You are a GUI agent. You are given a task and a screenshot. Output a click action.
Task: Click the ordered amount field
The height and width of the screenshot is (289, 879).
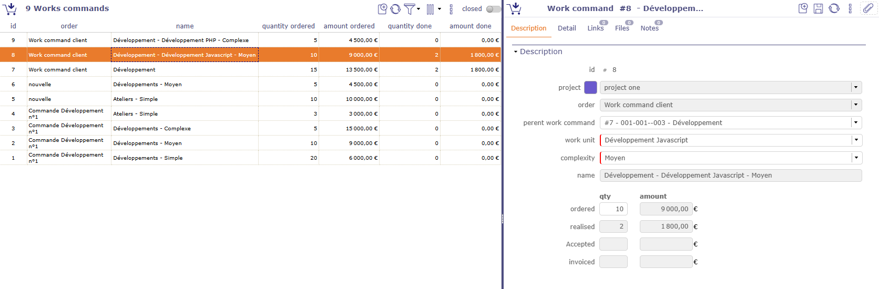tap(666, 209)
